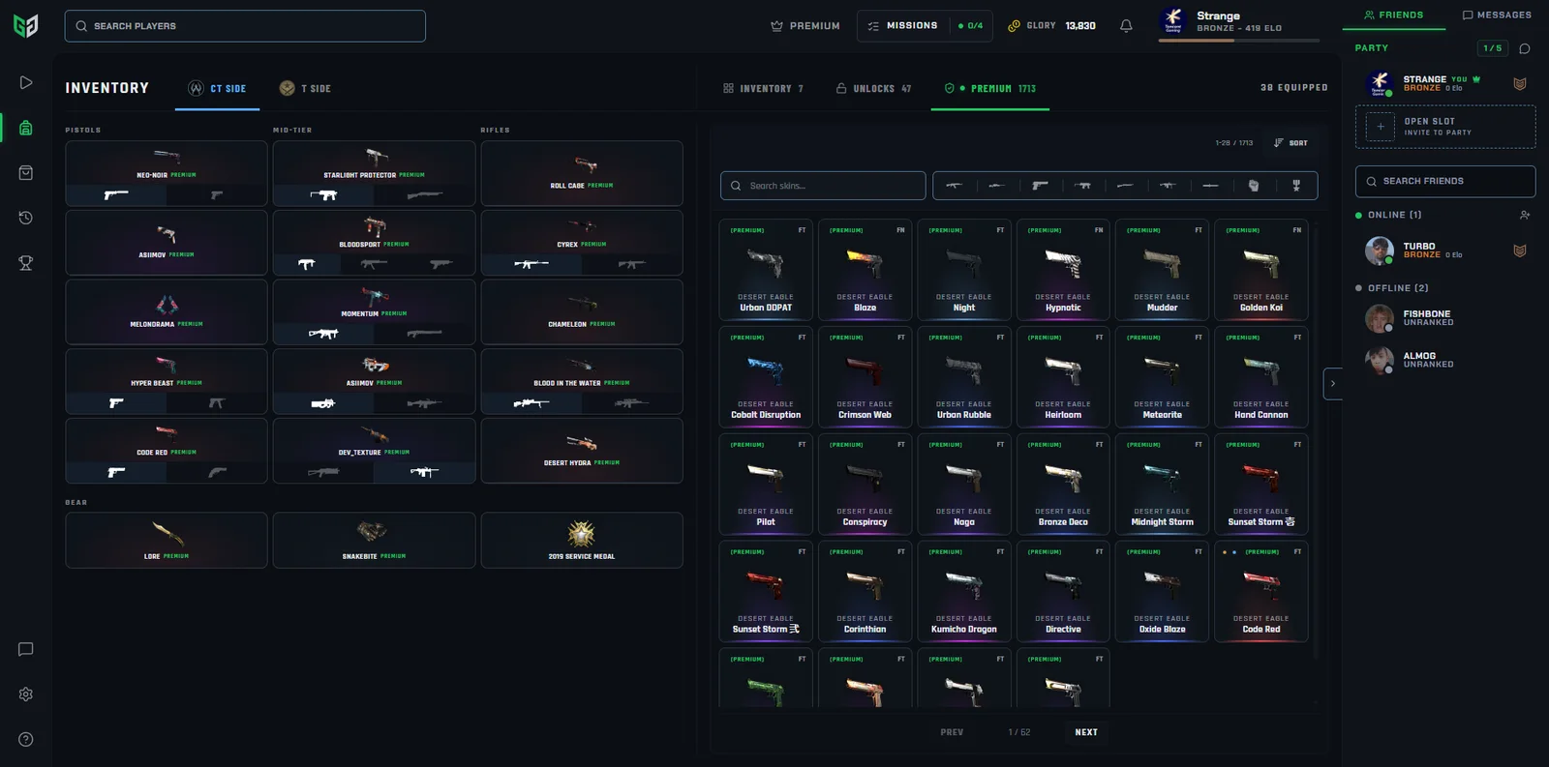
Task: Filter skins by machine gun icon
Action: pos(1168,186)
